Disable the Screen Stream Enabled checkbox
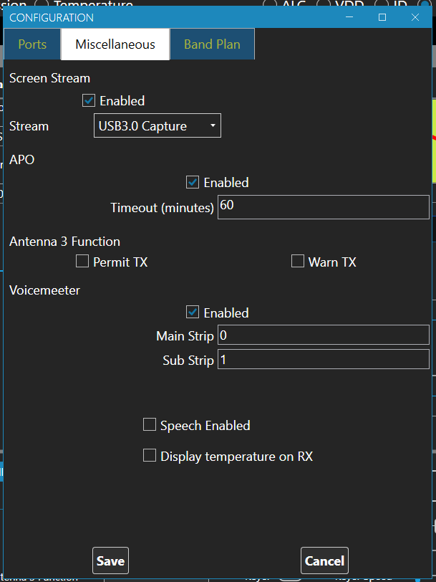 point(89,100)
